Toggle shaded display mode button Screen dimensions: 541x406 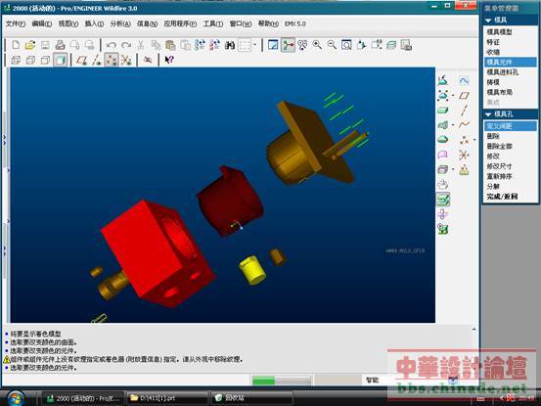click(60, 60)
